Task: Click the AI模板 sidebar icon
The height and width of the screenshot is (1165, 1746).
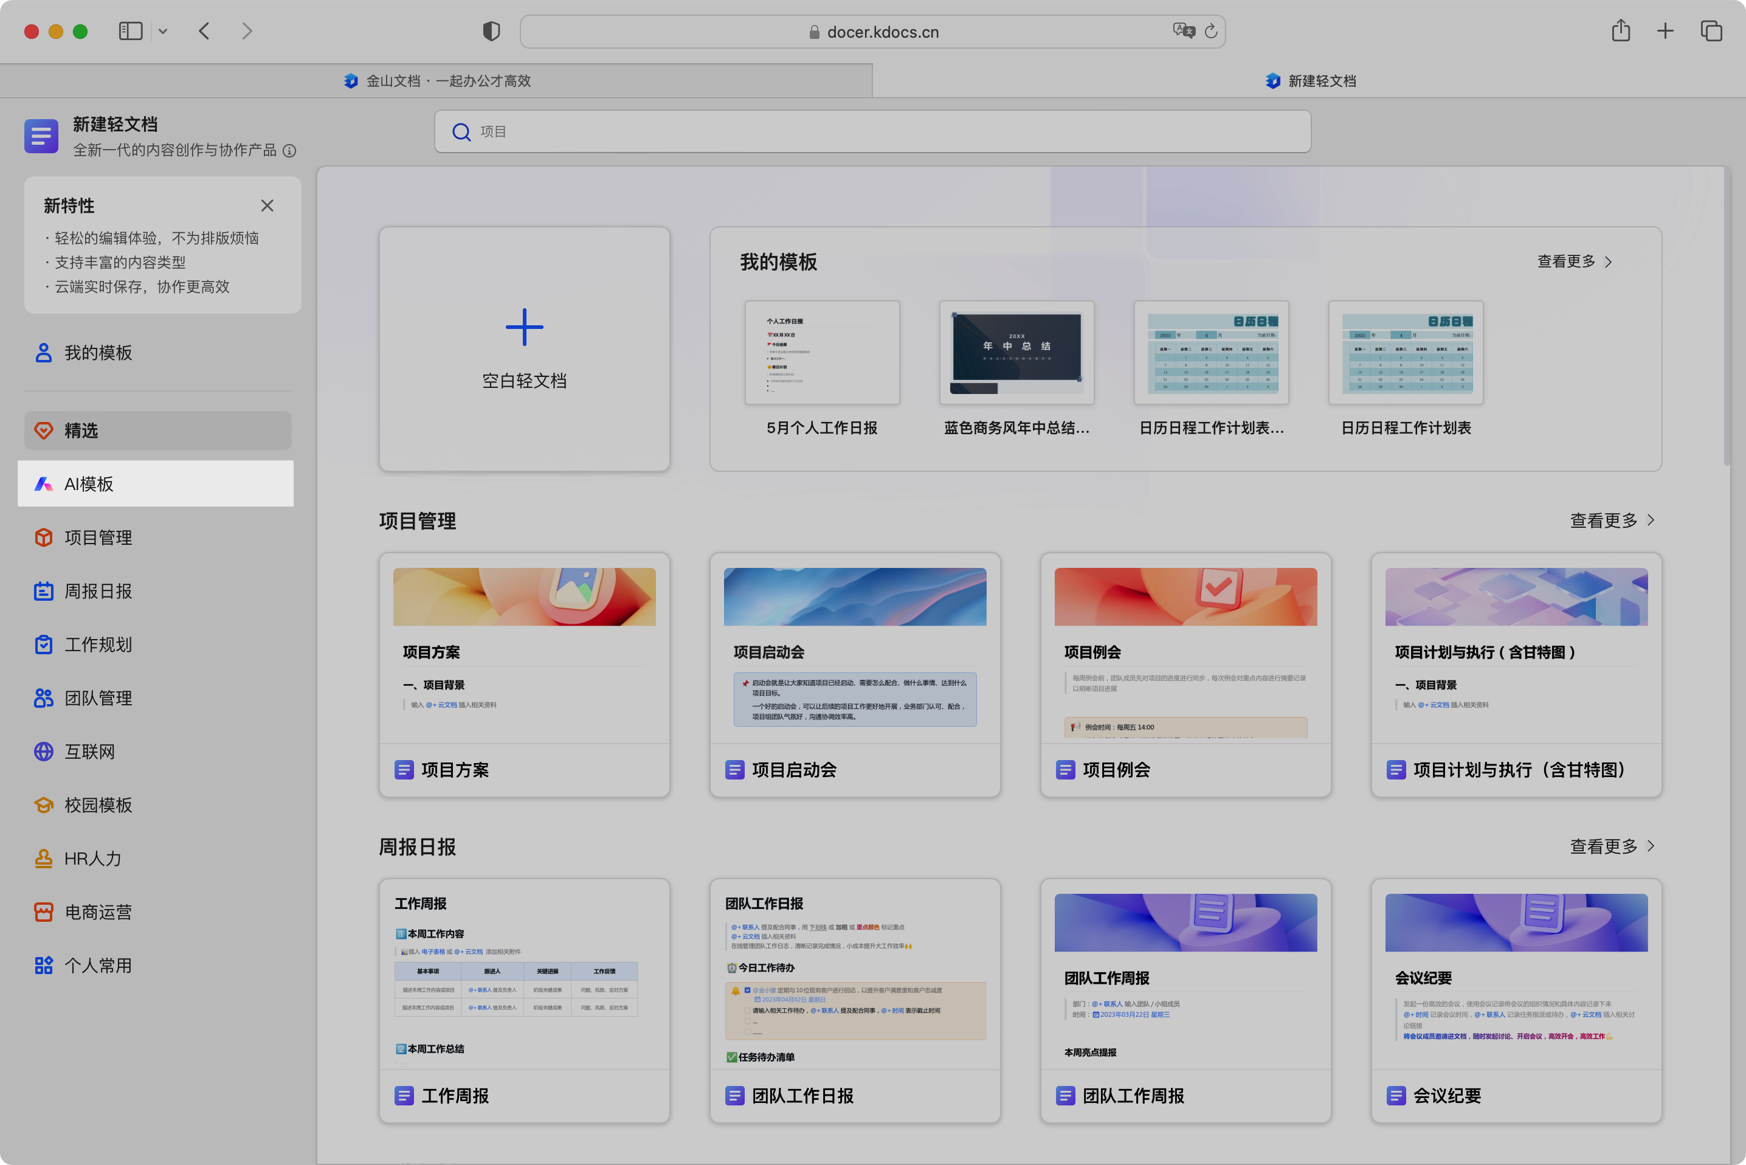Action: 44,483
